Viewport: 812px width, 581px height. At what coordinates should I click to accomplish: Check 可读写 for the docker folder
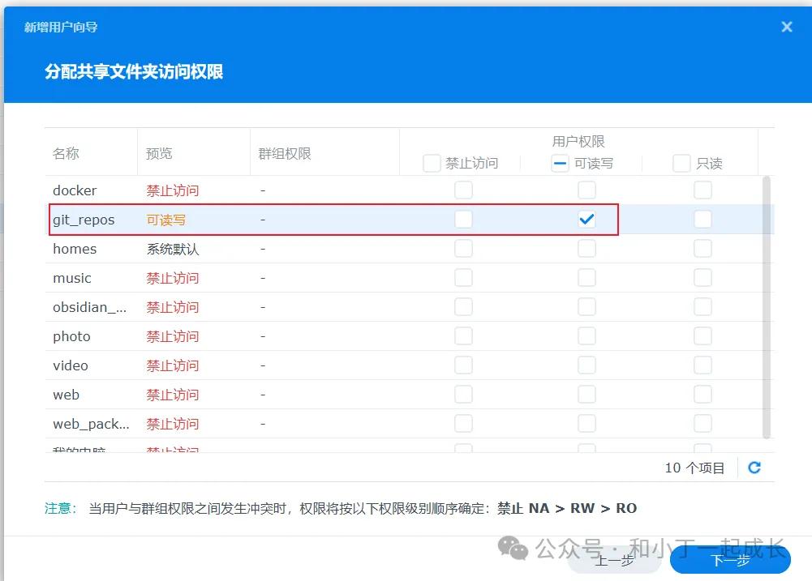[x=586, y=190]
